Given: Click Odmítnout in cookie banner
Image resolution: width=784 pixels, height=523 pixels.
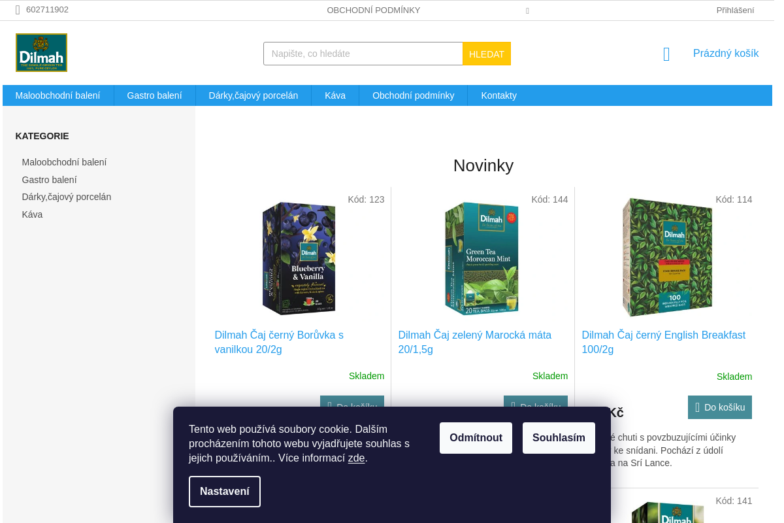Looking at the screenshot, I should pos(476,438).
